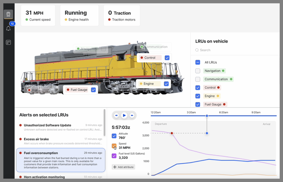The image size is (283, 182).
Task: Click the fast-forward playback button
Action: point(132,115)
